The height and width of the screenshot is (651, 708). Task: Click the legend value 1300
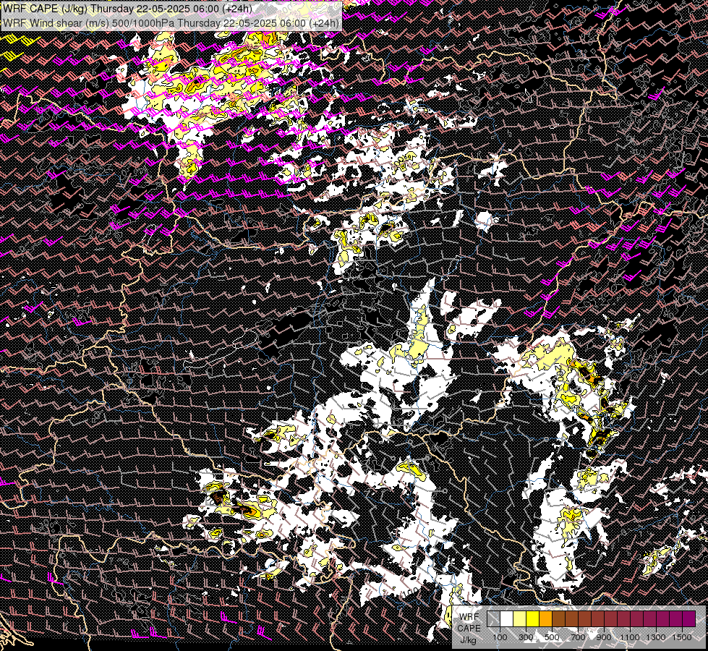(656, 637)
